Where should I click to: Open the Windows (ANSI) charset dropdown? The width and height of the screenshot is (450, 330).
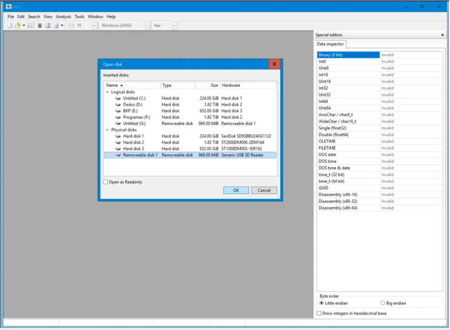(147, 25)
